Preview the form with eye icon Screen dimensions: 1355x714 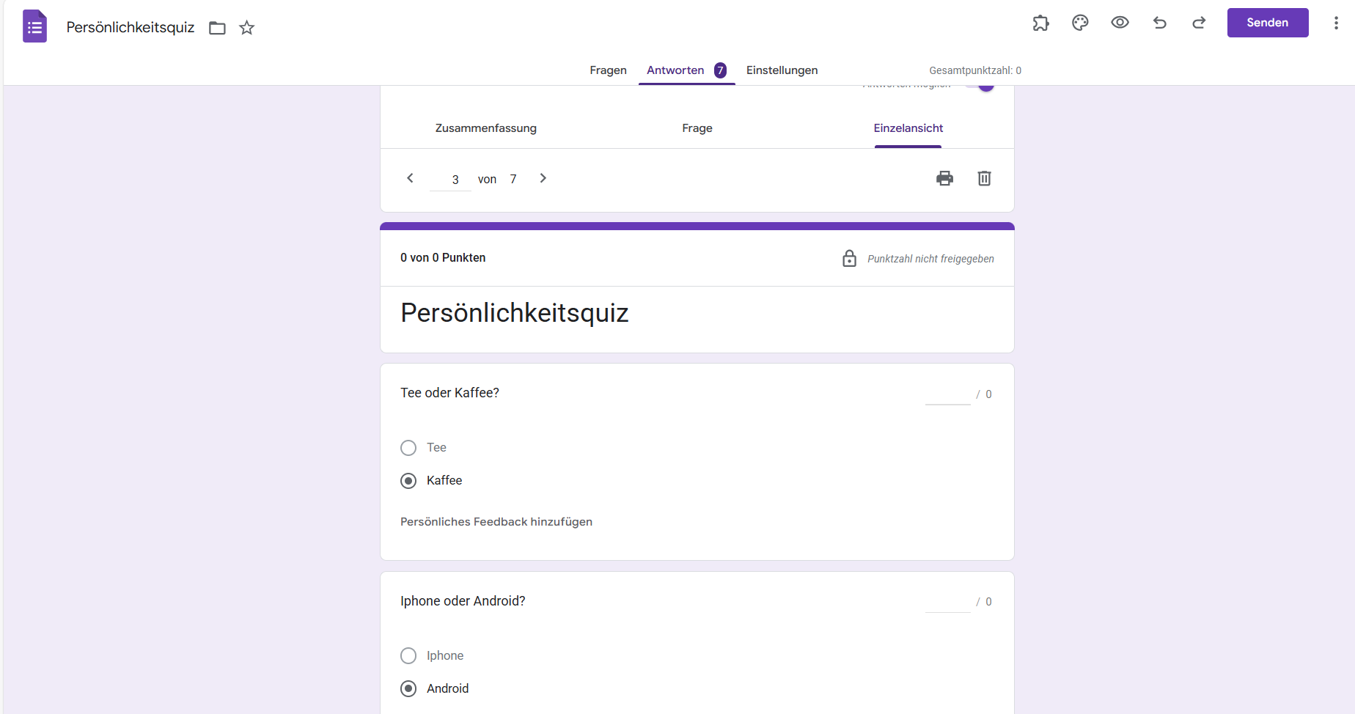pos(1120,23)
